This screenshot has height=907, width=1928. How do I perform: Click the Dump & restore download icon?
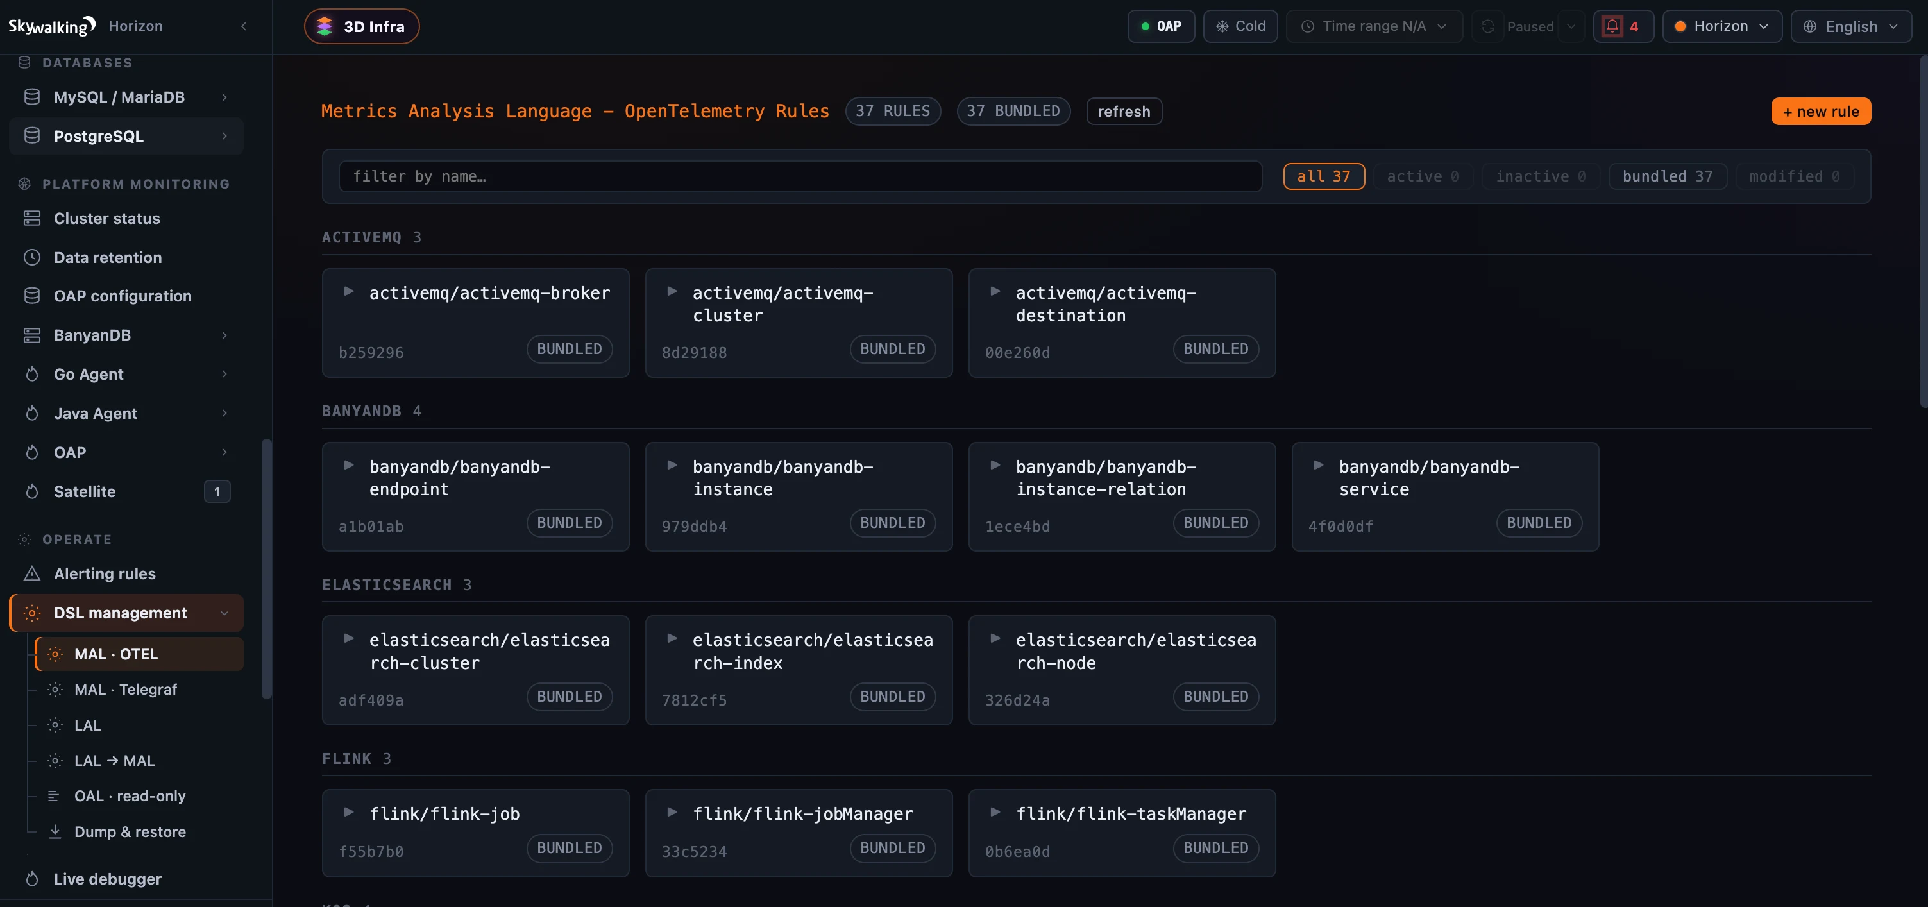[55, 831]
